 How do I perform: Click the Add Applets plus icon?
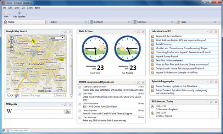tap(19, 13)
